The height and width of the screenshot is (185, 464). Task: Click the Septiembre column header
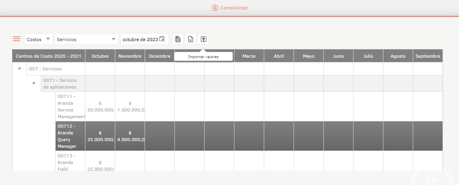point(428,56)
